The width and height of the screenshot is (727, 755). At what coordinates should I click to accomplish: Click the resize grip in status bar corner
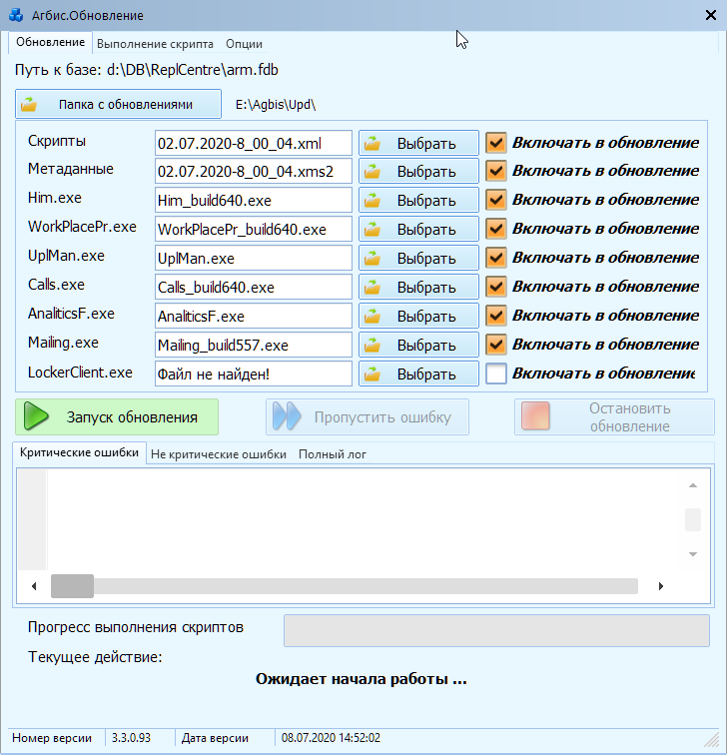pyautogui.click(x=711, y=739)
